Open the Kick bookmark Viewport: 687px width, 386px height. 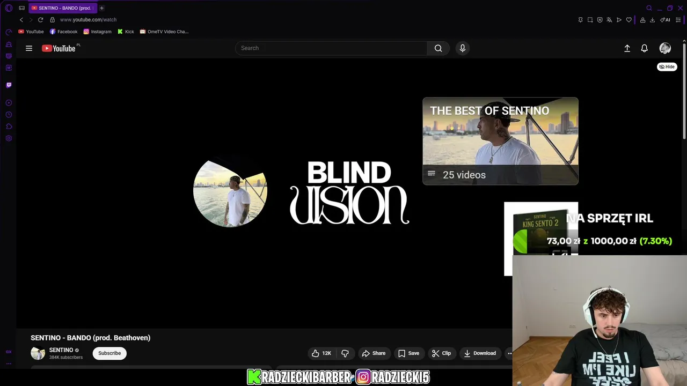126,32
